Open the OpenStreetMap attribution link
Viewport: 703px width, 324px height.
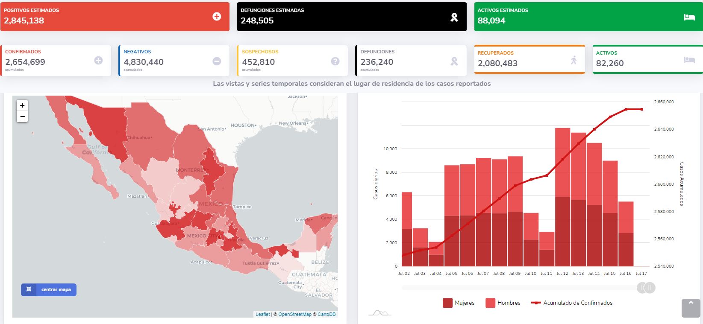point(295,315)
